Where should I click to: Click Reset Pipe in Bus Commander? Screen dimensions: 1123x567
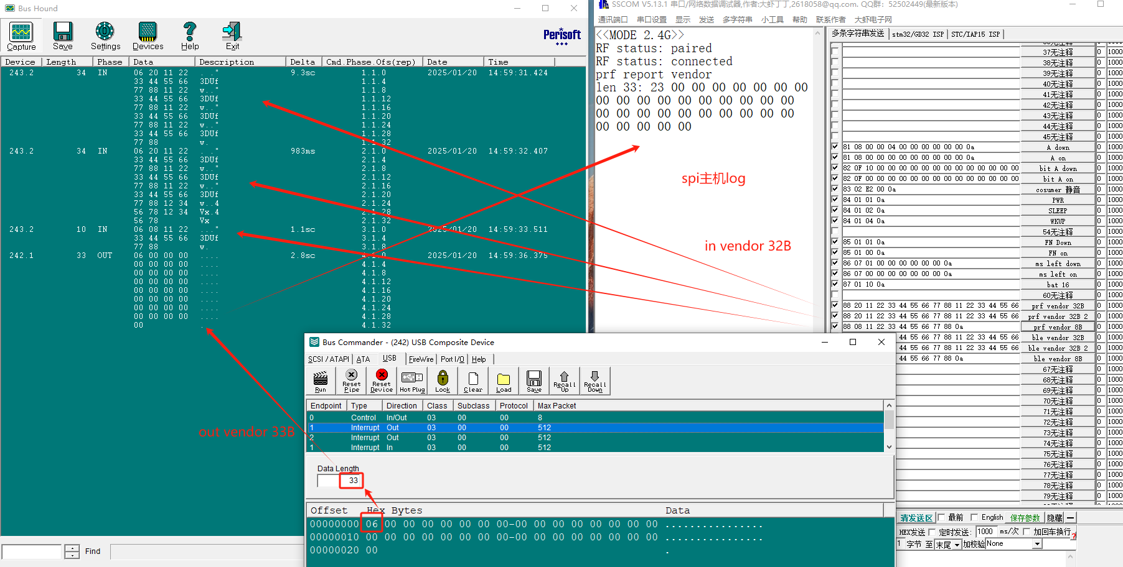pos(352,380)
